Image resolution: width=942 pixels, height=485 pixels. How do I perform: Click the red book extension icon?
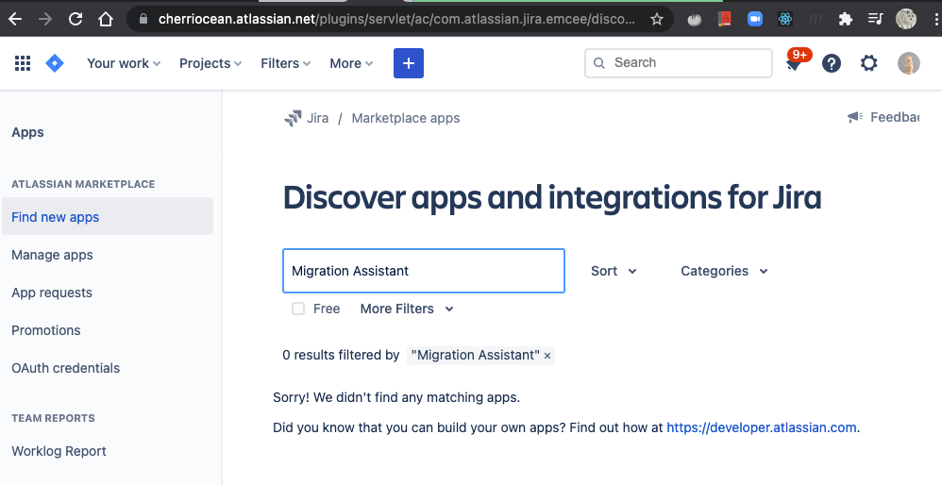click(725, 19)
